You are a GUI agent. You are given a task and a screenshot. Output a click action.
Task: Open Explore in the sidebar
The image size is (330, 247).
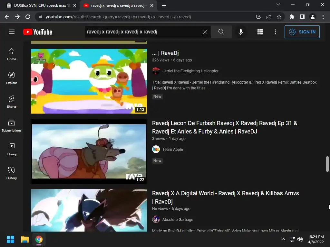click(12, 78)
